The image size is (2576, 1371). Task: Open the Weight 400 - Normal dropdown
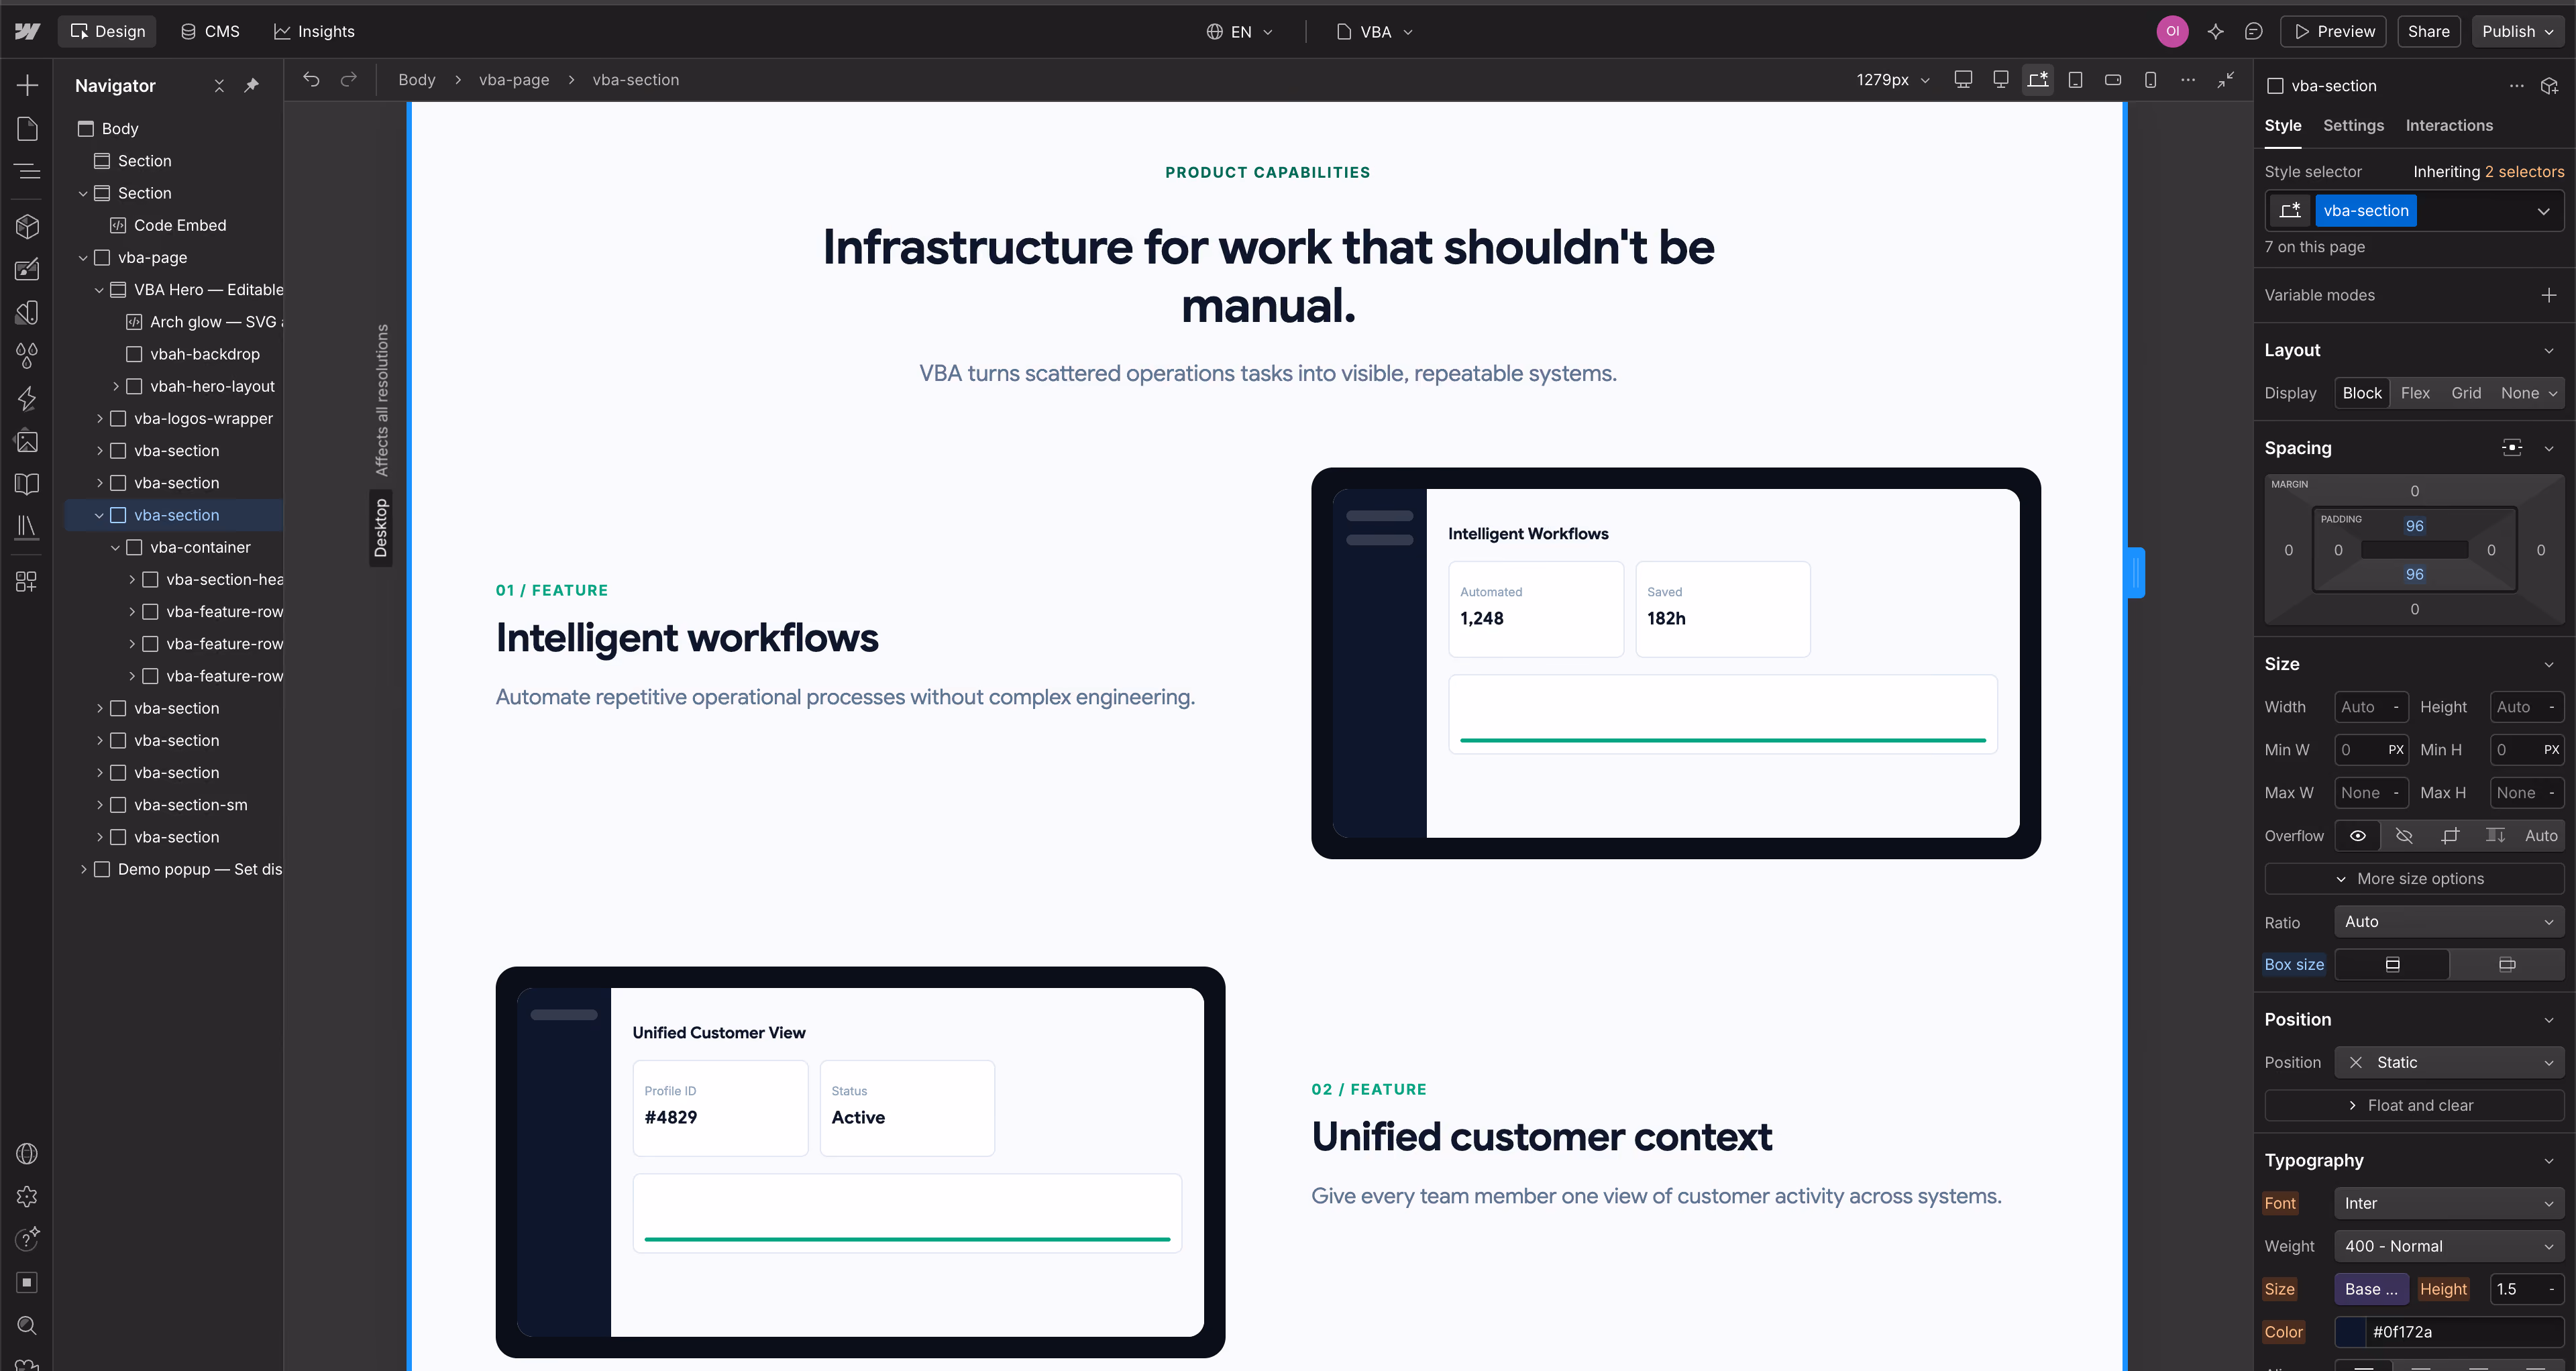(x=2449, y=1246)
